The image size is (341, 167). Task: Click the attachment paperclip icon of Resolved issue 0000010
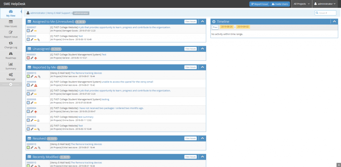[x=39, y=148]
